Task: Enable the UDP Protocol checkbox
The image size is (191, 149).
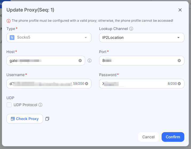Action: (9, 105)
